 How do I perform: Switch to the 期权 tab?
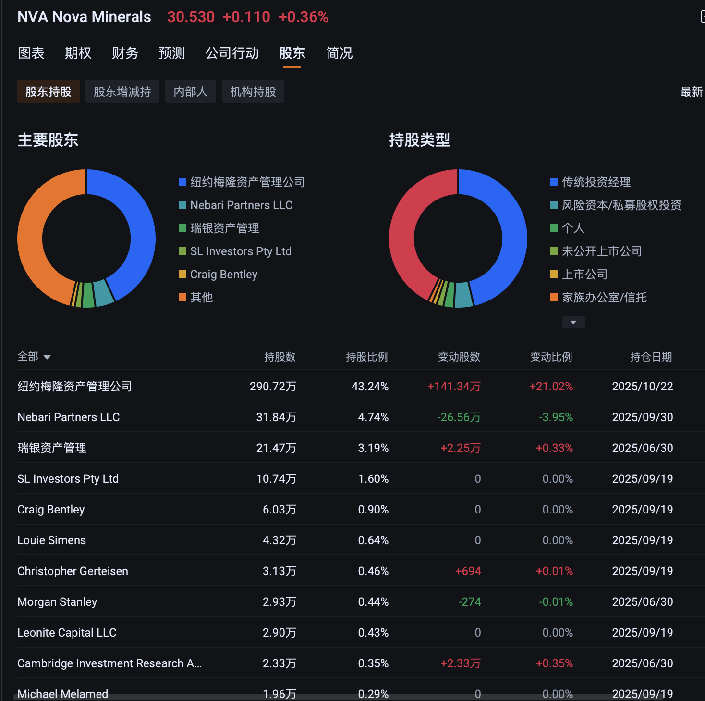click(x=78, y=53)
